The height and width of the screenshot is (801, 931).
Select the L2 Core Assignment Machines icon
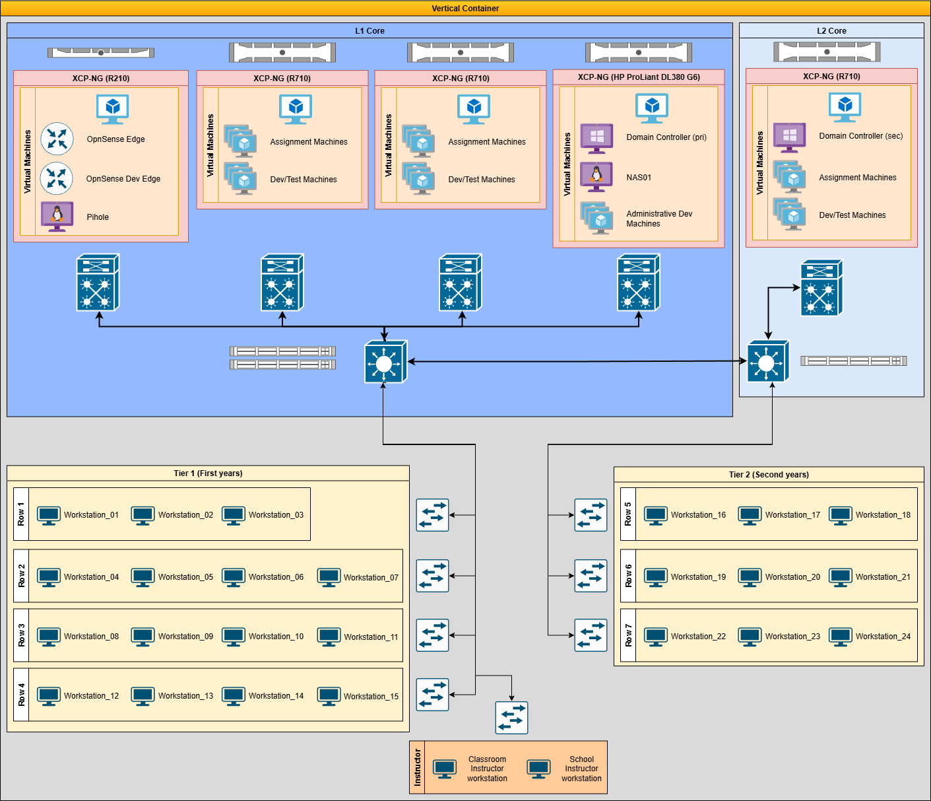tap(789, 177)
